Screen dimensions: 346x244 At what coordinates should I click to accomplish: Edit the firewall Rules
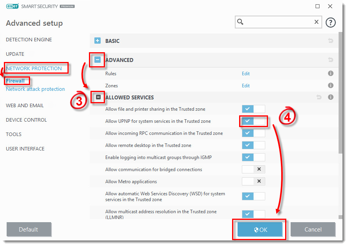click(246, 74)
